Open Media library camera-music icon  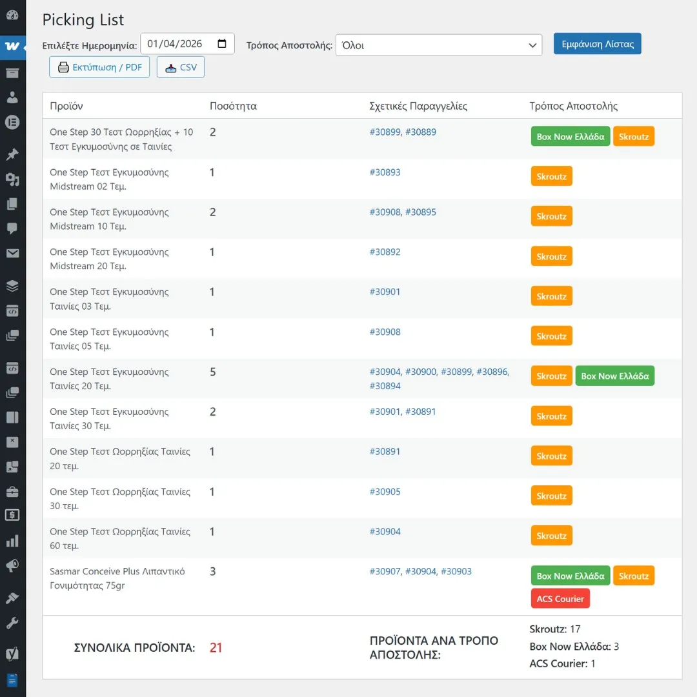(12, 179)
